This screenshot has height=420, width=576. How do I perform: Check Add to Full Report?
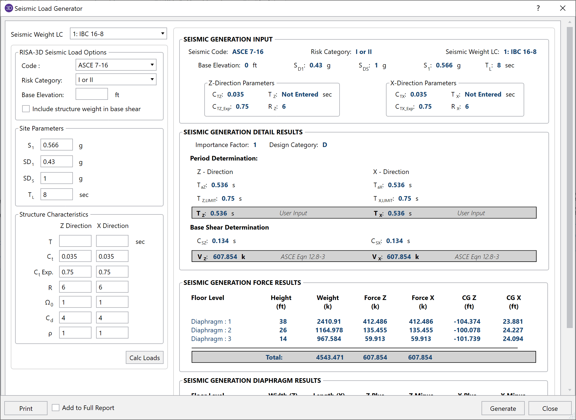(56, 408)
